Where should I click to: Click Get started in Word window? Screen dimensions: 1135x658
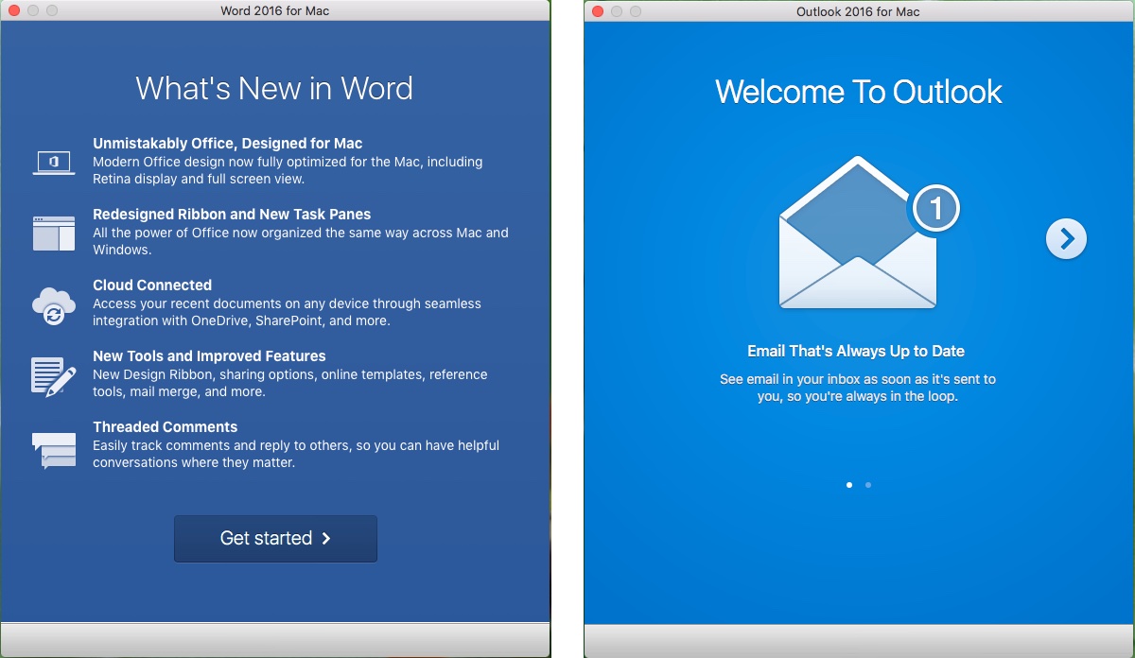click(x=275, y=539)
